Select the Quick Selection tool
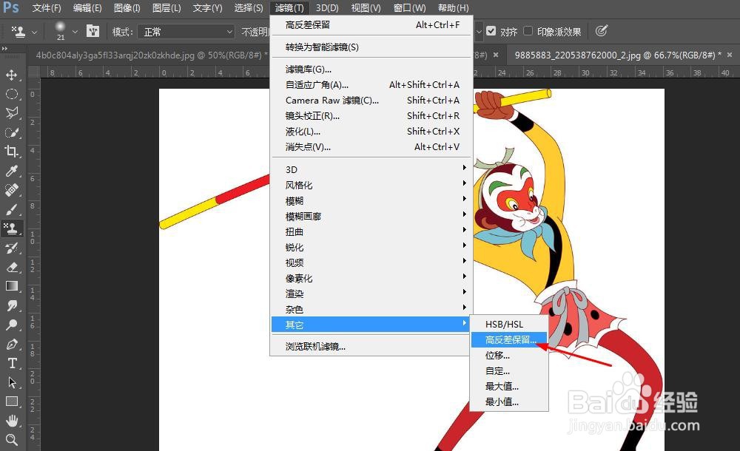740x451 pixels. (x=11, y=132)
